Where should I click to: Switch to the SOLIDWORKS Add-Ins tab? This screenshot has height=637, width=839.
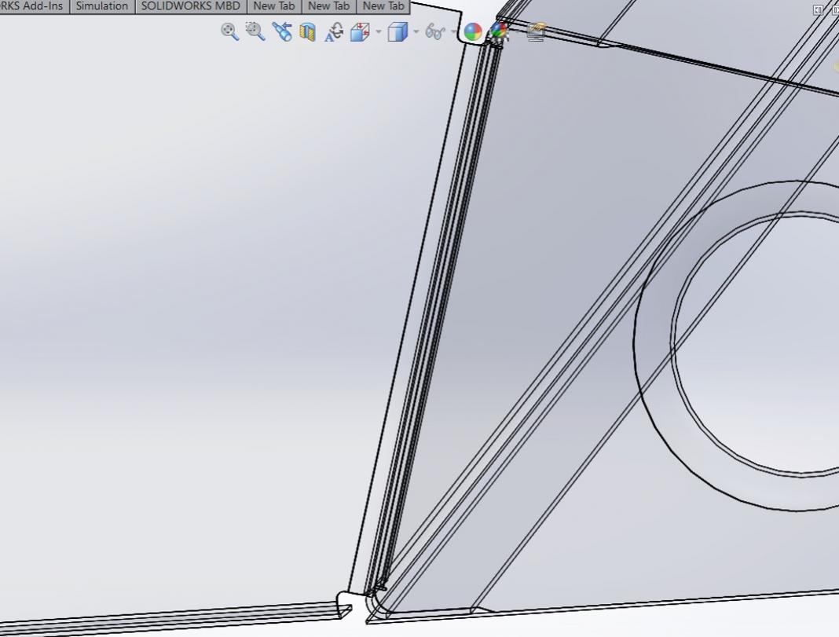pos(35,6)
